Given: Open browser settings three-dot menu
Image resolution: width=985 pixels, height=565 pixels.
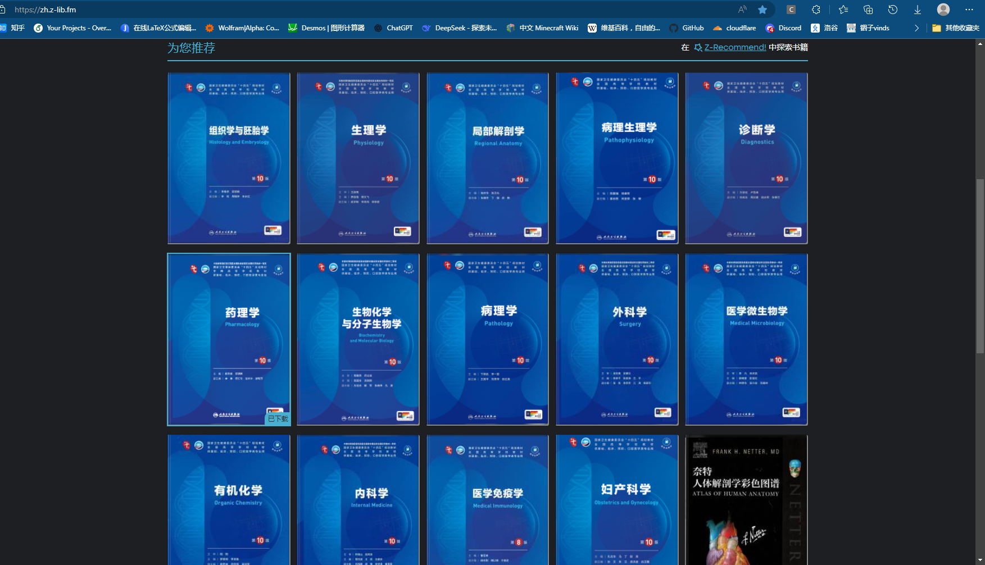Looking at the screenshot, I should click(969, 10).
